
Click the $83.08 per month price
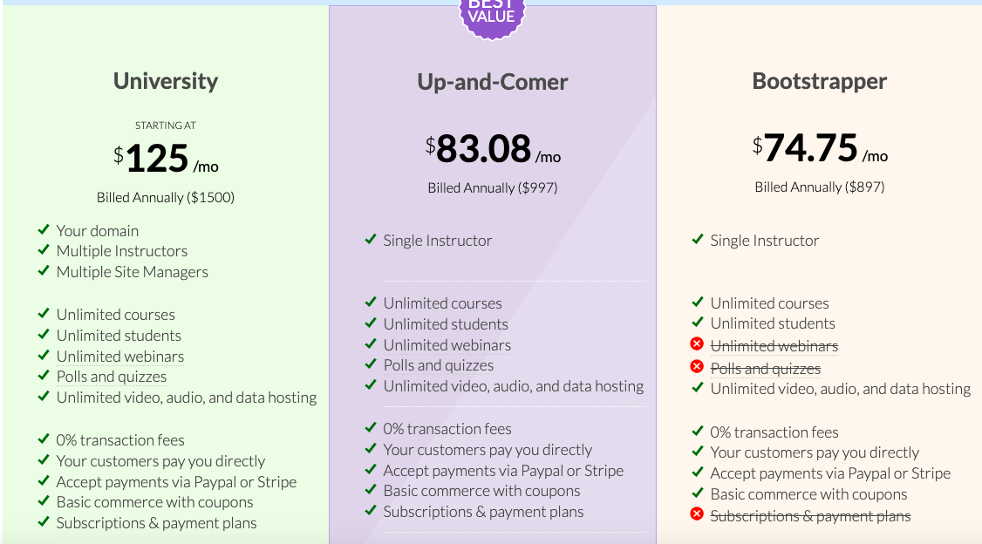click(493, 149)
